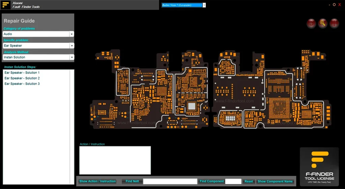345x189 pixels.
Task: Select Ear Speaker - Solution 1
Action: coord(22,72)
